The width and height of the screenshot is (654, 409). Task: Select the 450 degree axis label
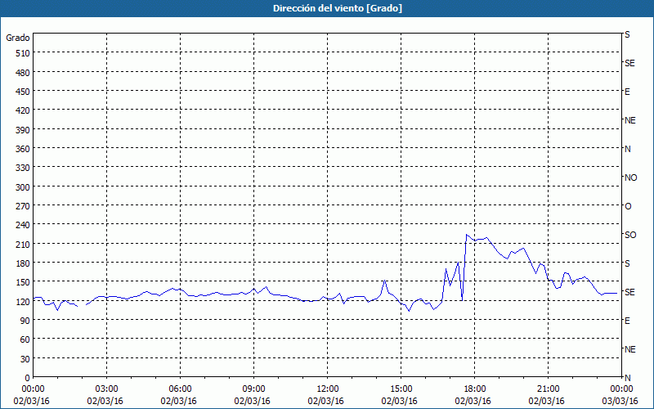coord(23,92)
